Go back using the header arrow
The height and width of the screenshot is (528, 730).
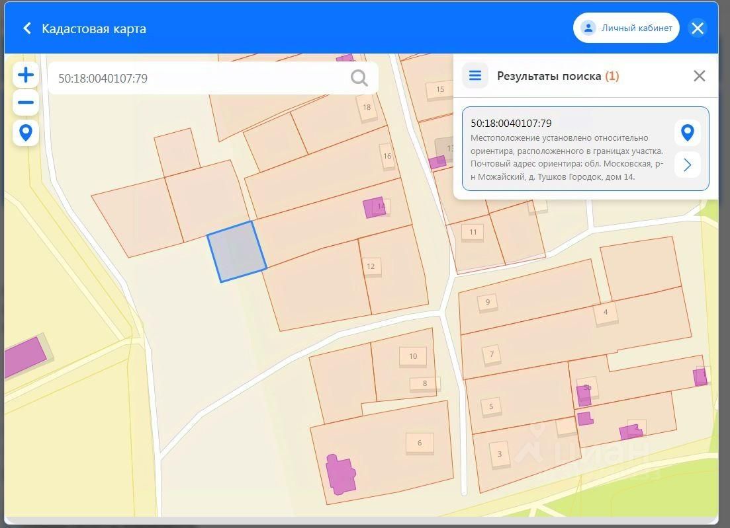point(27,28)
